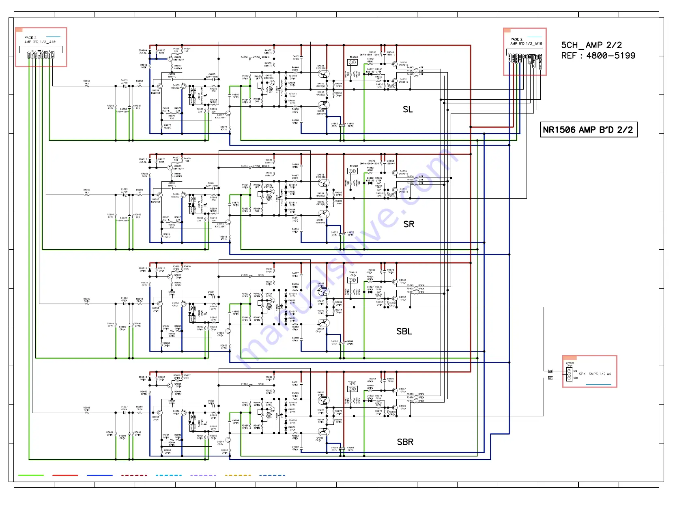Select the Q4831 2SD2390 transistor symbol
This screenshot has height=512, width=690.
coord(324,73)
